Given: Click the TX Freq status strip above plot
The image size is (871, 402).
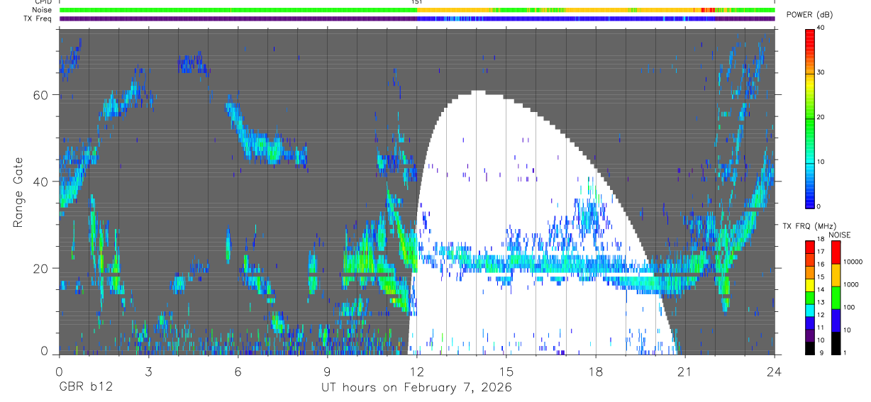Looking at the screenshot, I should [x=417, y=18].
